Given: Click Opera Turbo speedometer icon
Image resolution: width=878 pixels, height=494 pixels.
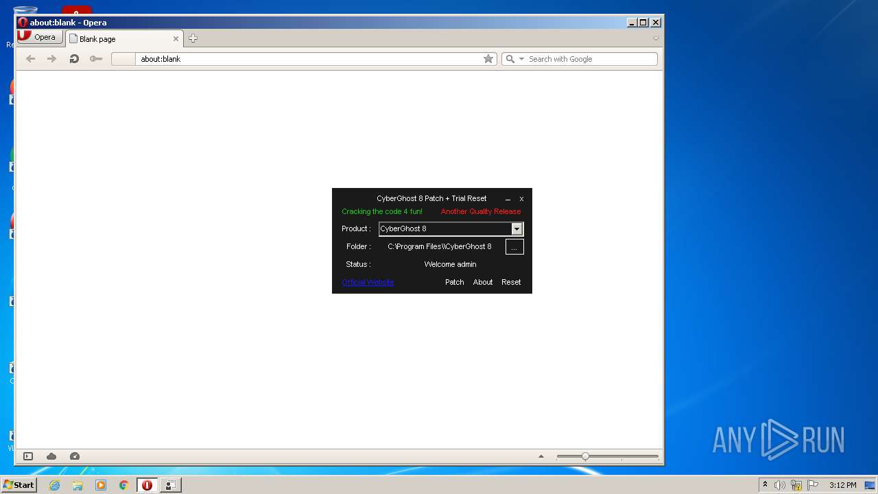Looking at the screenshot, I should click(x=75, y=456).
